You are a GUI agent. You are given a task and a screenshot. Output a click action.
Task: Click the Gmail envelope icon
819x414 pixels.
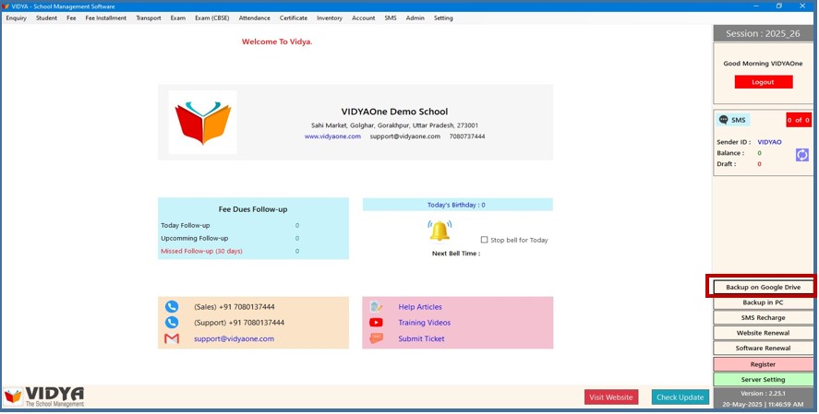pyautogui.click(x=172, y=339)
